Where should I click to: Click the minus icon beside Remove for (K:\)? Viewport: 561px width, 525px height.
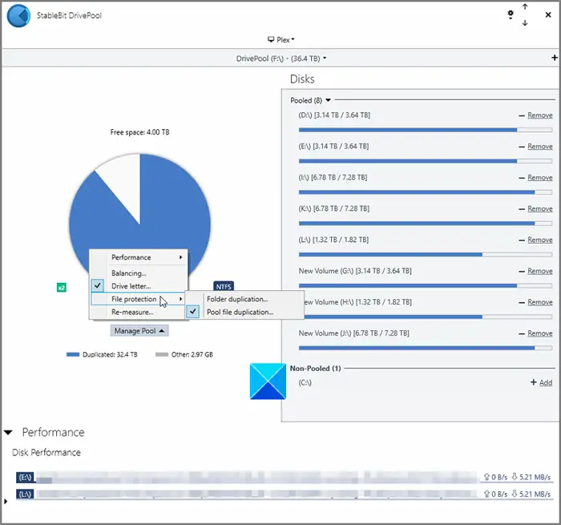(x=522, y=209)
